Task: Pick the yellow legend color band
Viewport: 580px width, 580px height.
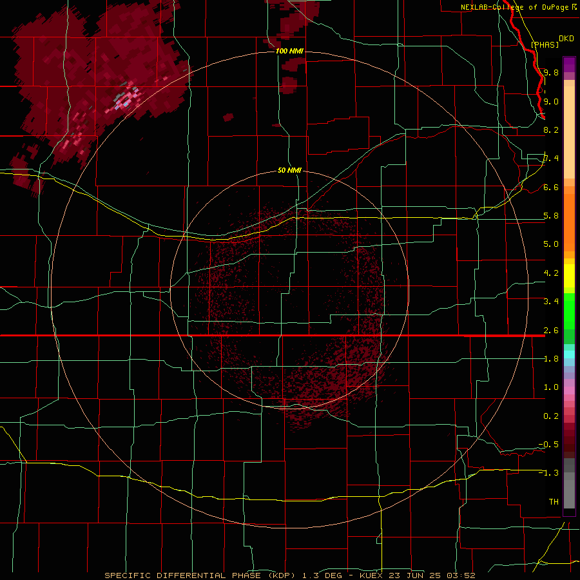Action: pyautogui.click(x=569, y=275)
